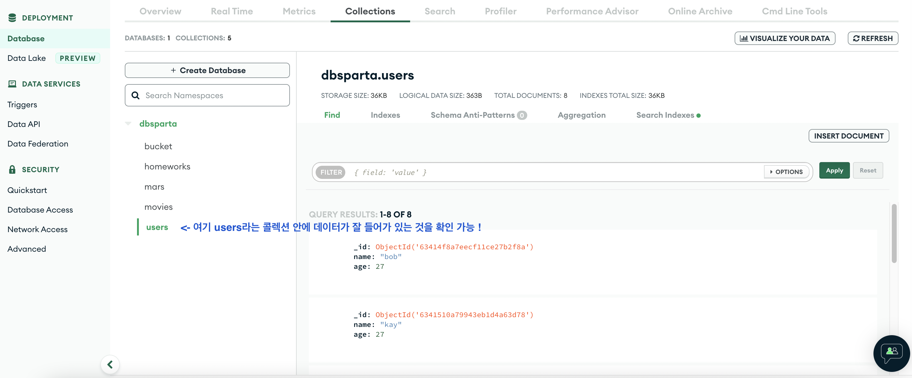Expand the filter OPTIONS dropdown

pyautogui.click(x=786, y=172)
